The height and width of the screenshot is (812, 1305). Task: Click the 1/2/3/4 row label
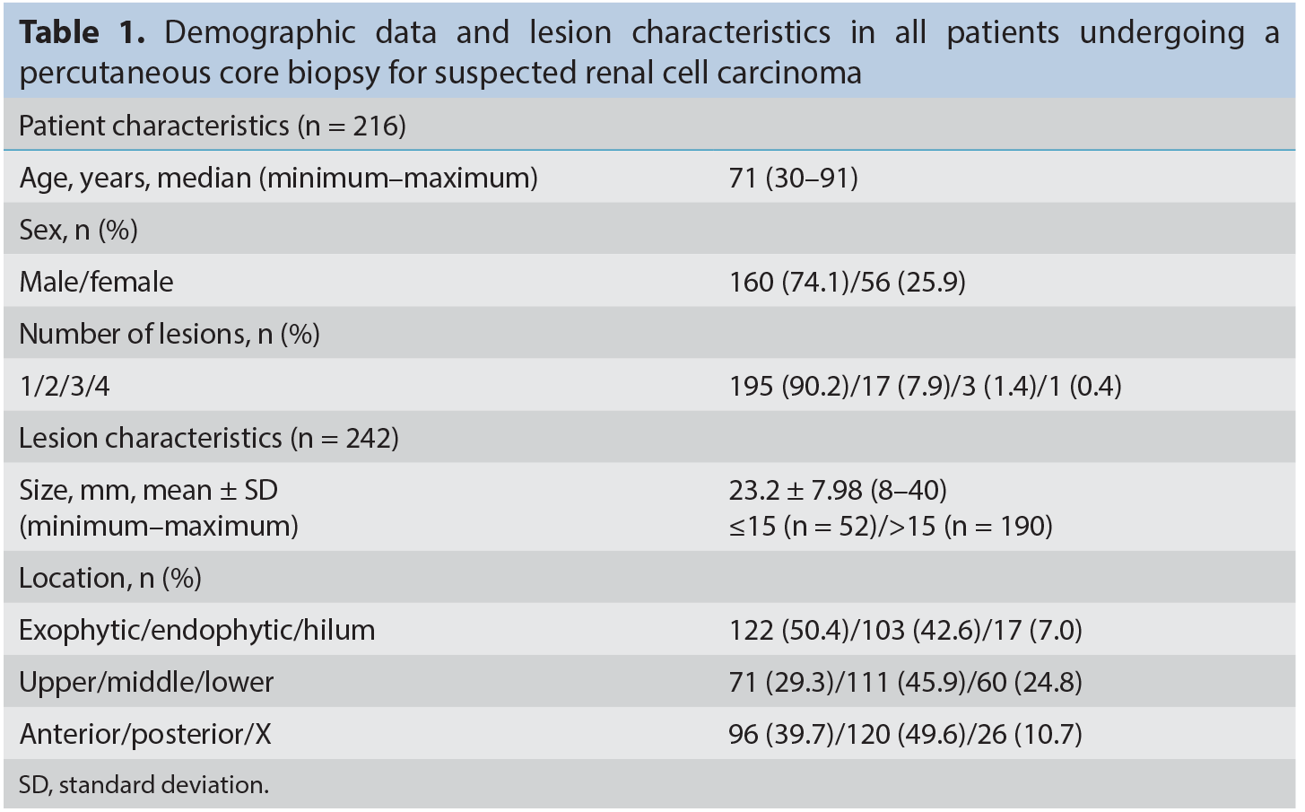click(65, 386)
